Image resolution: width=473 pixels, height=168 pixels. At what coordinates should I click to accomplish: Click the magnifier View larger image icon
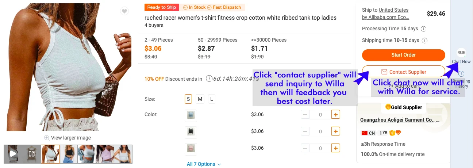tap(47, 138)
